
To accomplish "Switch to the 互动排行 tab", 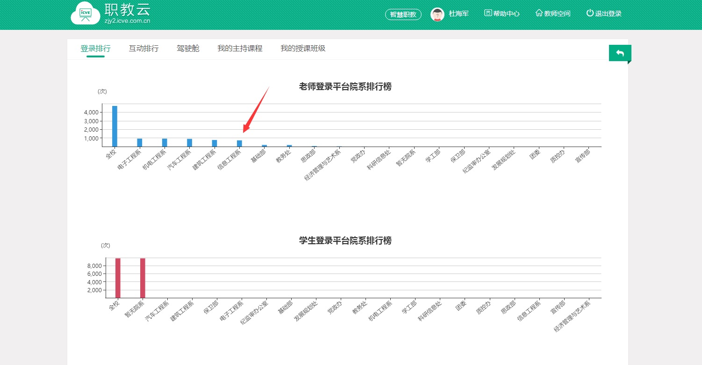I will (143, 49).
